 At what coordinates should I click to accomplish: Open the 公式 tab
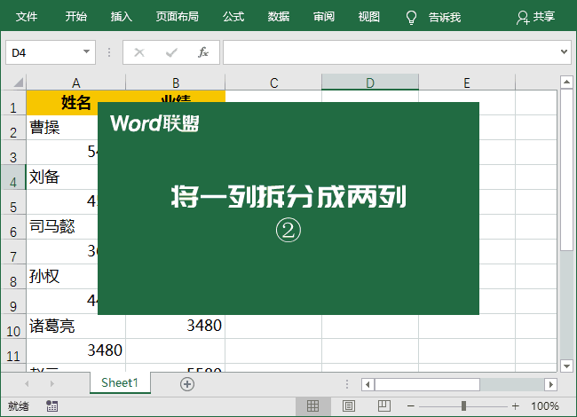tap(233, 17)
